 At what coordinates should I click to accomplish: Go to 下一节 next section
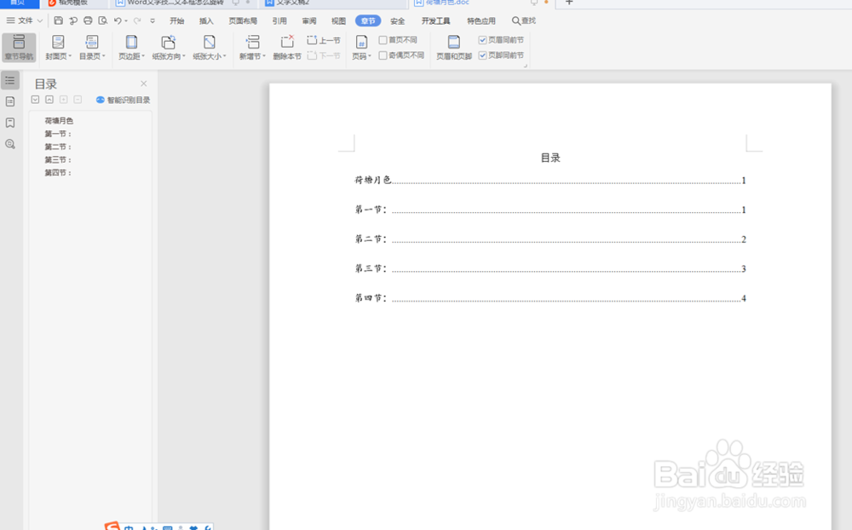point(324,55)
